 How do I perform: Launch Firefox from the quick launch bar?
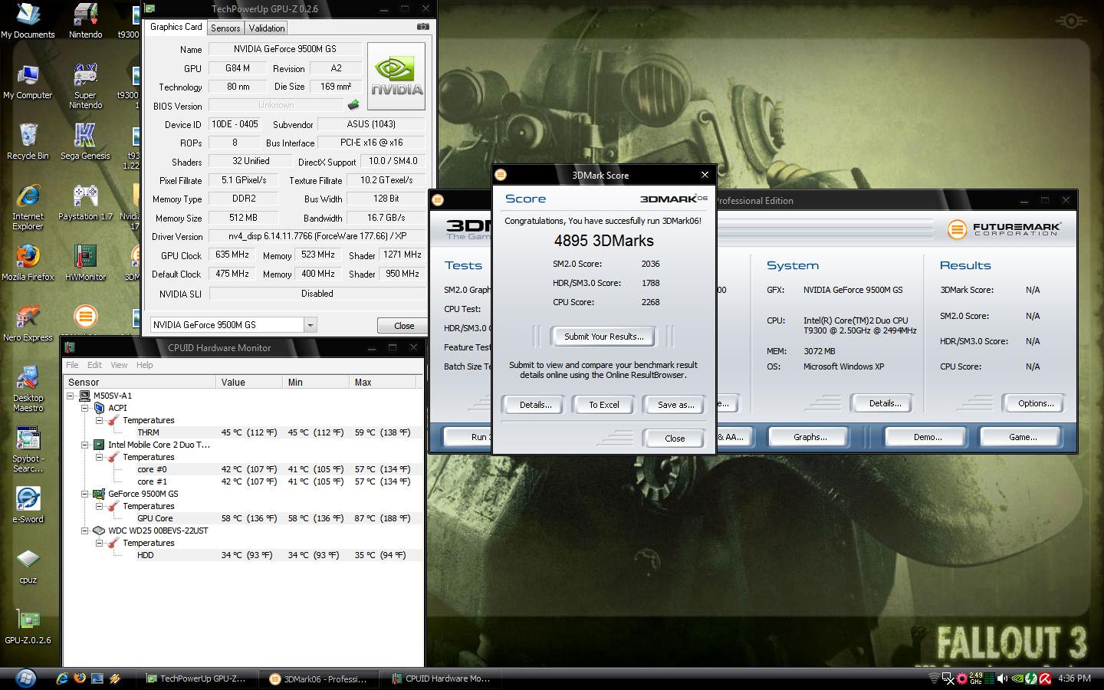point(80,678)
